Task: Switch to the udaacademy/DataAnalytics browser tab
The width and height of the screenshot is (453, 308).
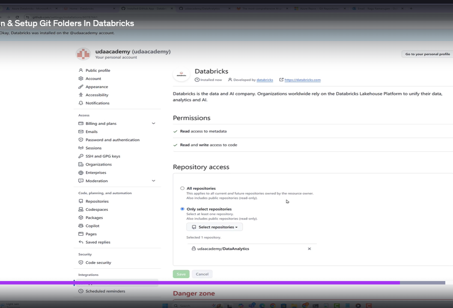Action: click(x=204, y=9)
